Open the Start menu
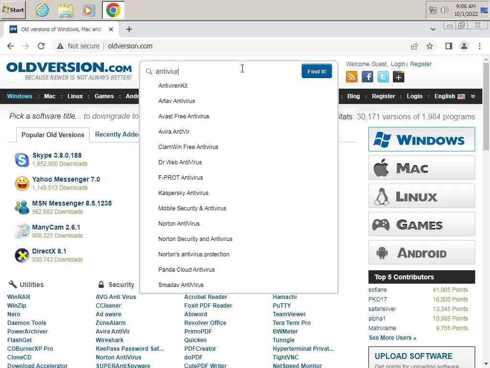 click(x=13, y=10)
